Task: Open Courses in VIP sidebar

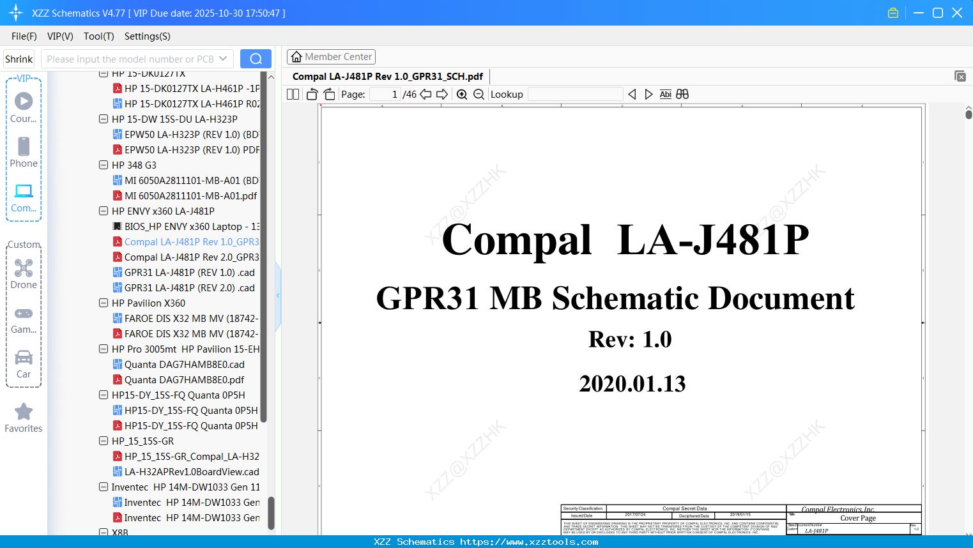Action: [24, 107]
